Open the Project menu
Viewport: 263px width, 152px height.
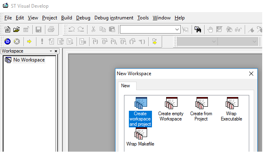tap(49, 18)
